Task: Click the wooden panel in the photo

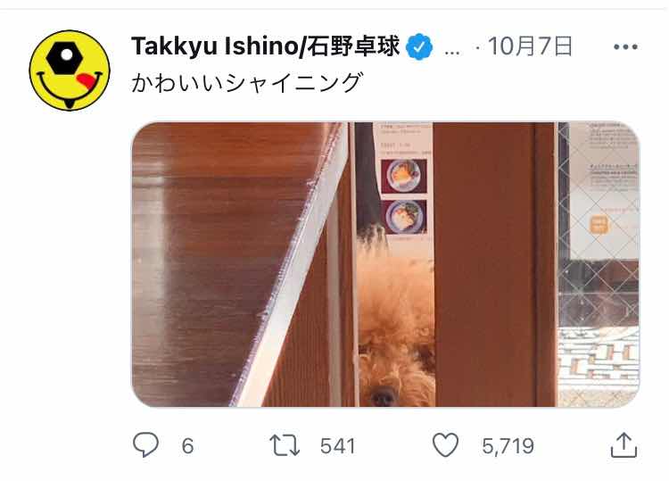Action: [495, 265]
